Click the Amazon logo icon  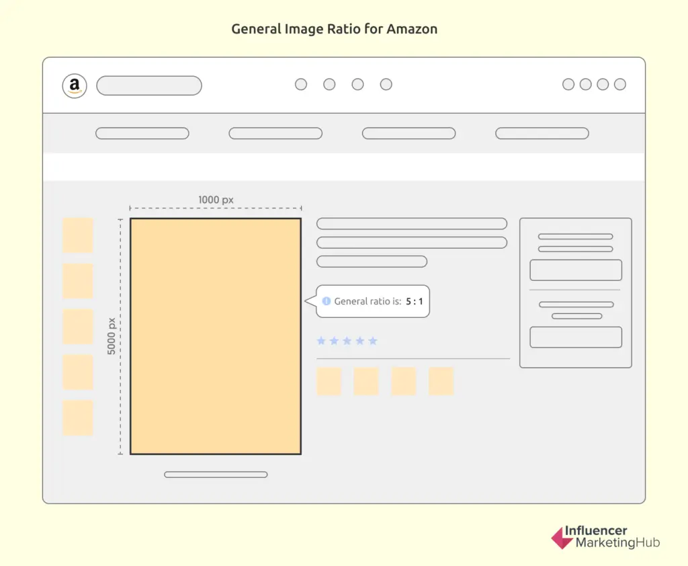pos(75,86)
